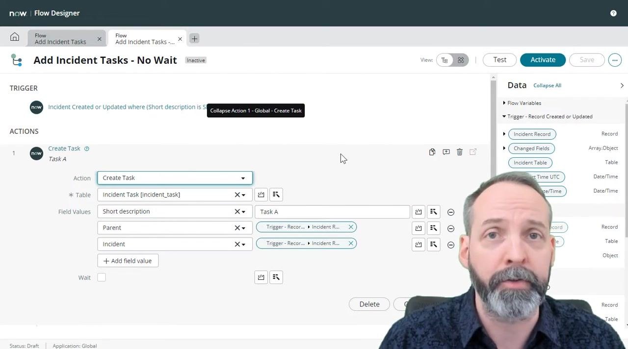The image size is (628, 349).
Task: Add an annotation to Create Task action
Action: tap(446, 152)
